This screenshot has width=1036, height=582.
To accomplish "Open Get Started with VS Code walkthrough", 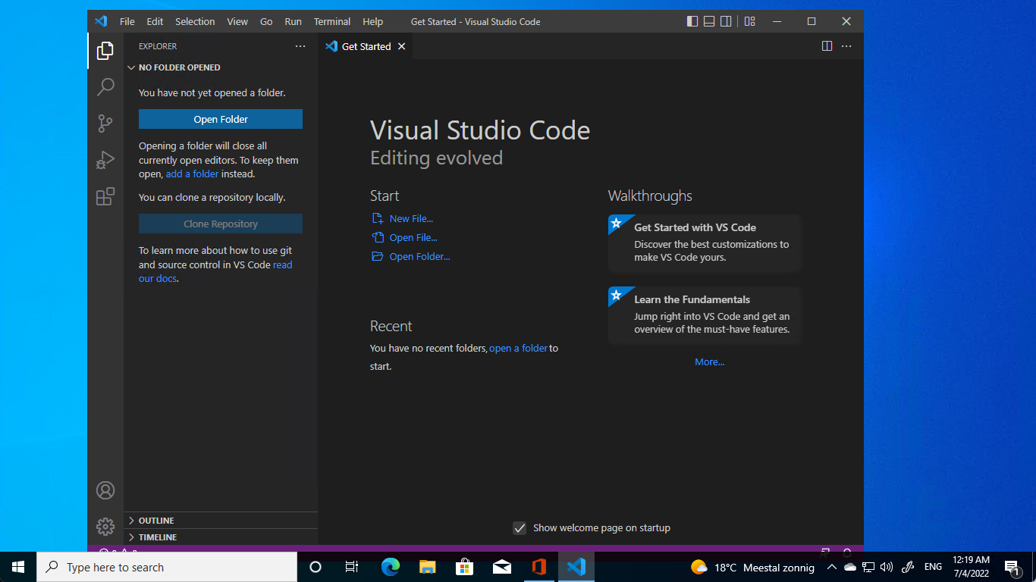I will tap(705, 242).
